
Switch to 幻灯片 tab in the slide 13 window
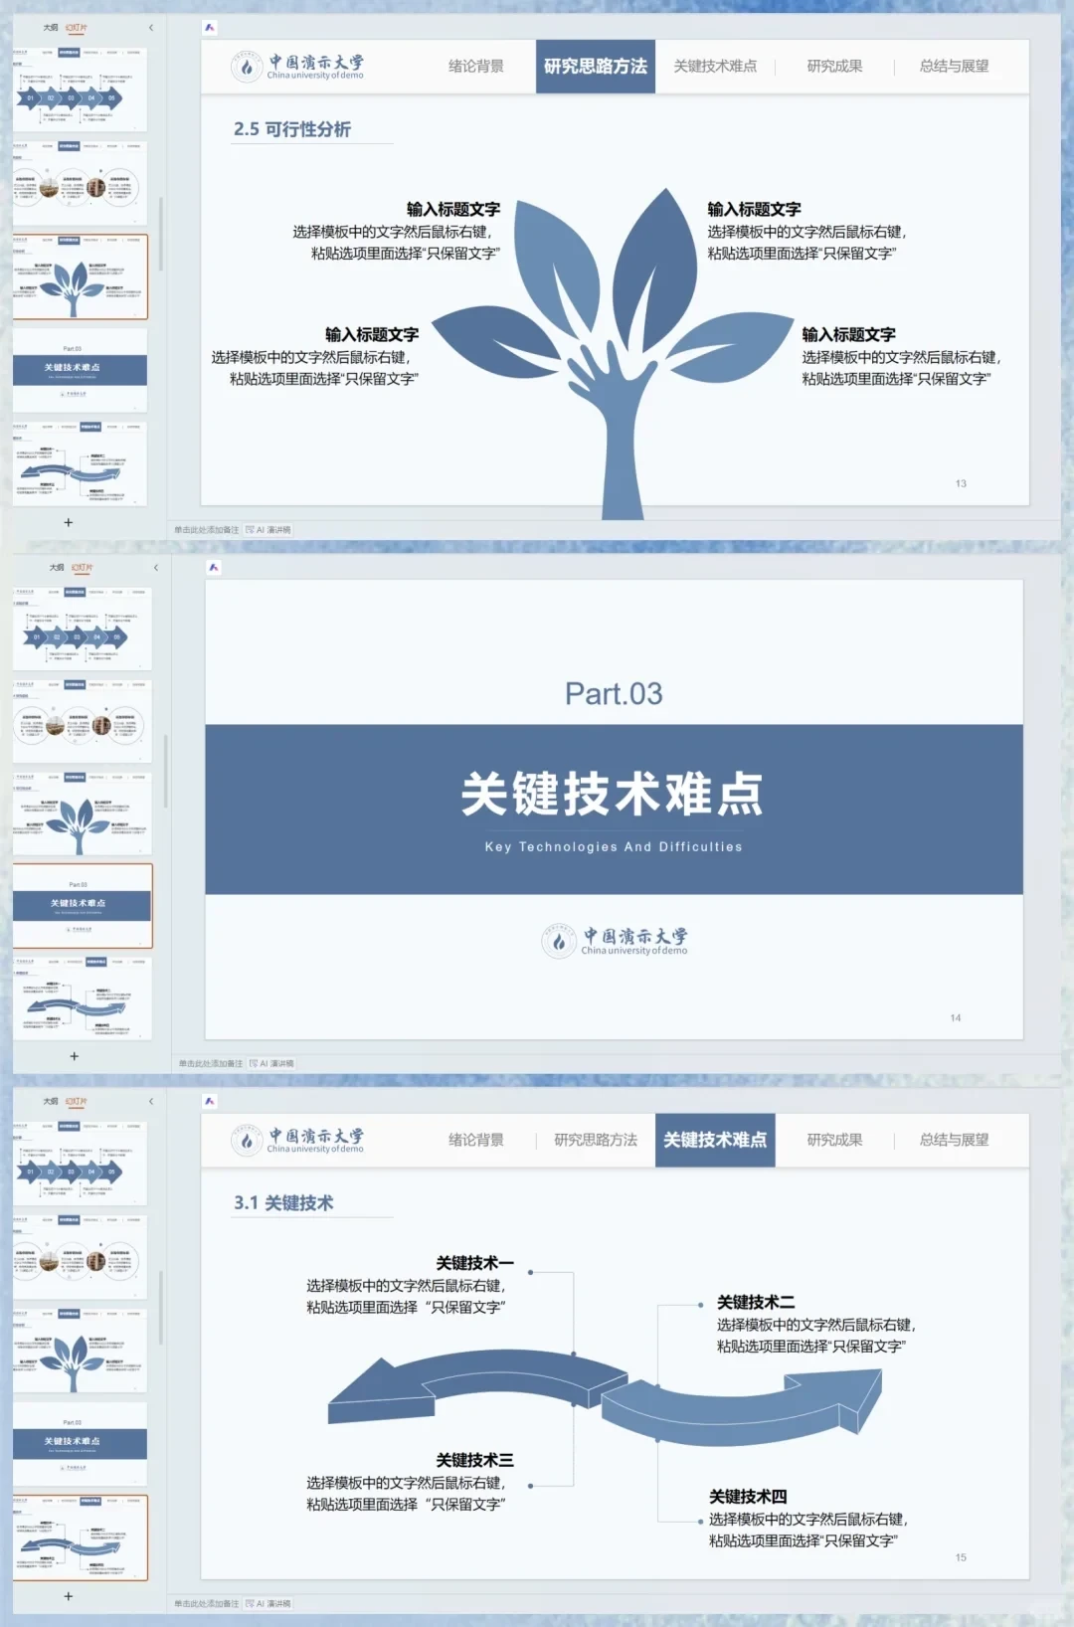[77, 28]
